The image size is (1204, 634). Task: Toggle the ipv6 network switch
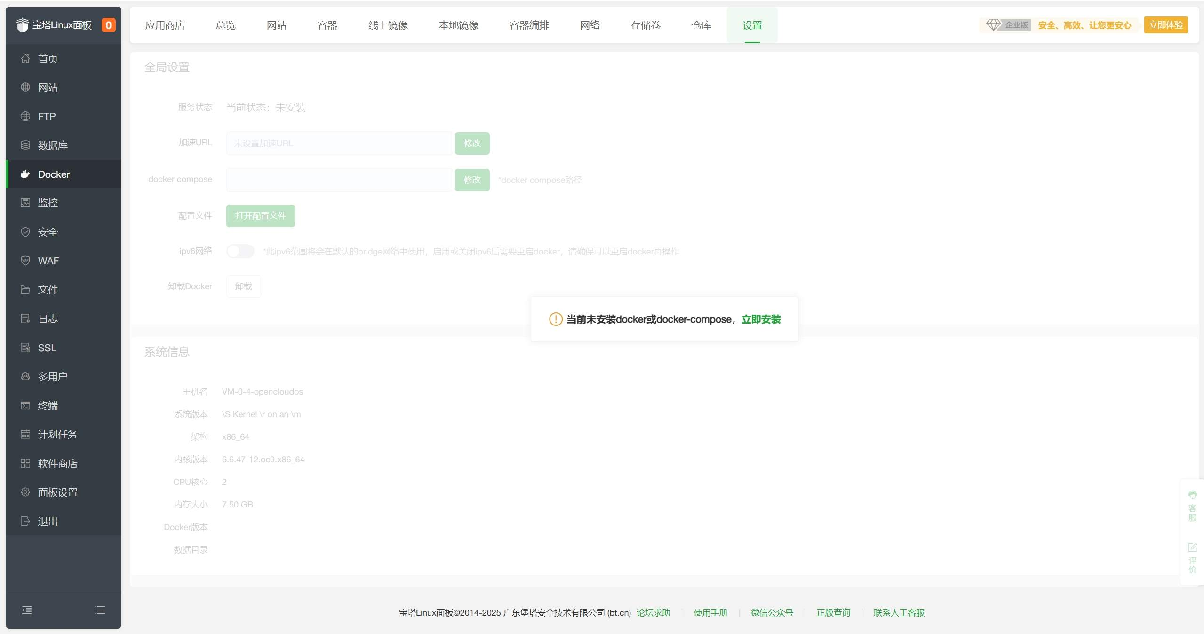pos(240,251)
